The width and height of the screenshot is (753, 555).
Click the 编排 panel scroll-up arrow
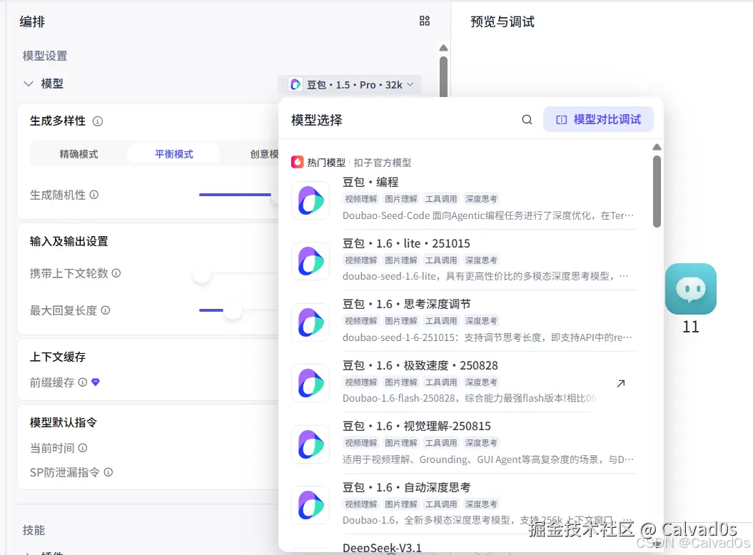coord(443,48)
